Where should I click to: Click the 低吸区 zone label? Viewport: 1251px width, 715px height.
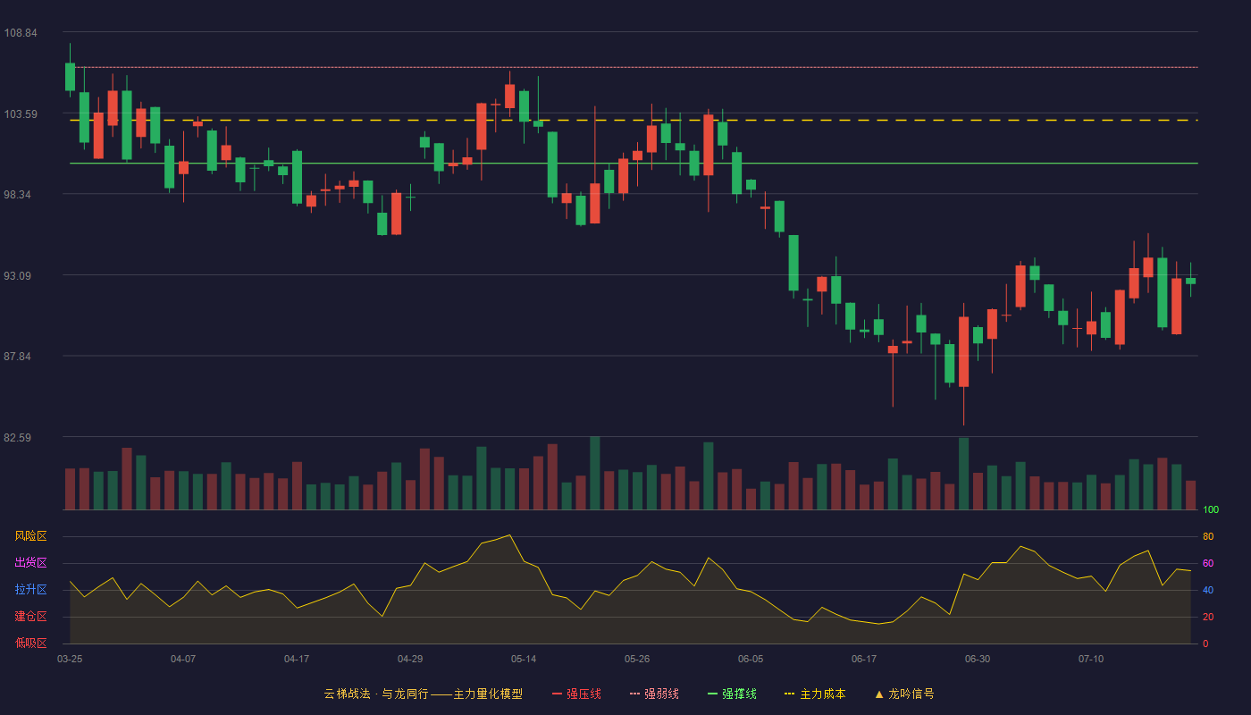click(30, 643)
